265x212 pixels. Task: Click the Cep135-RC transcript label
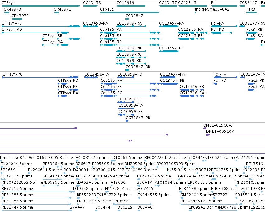click(x=111, y=42)
